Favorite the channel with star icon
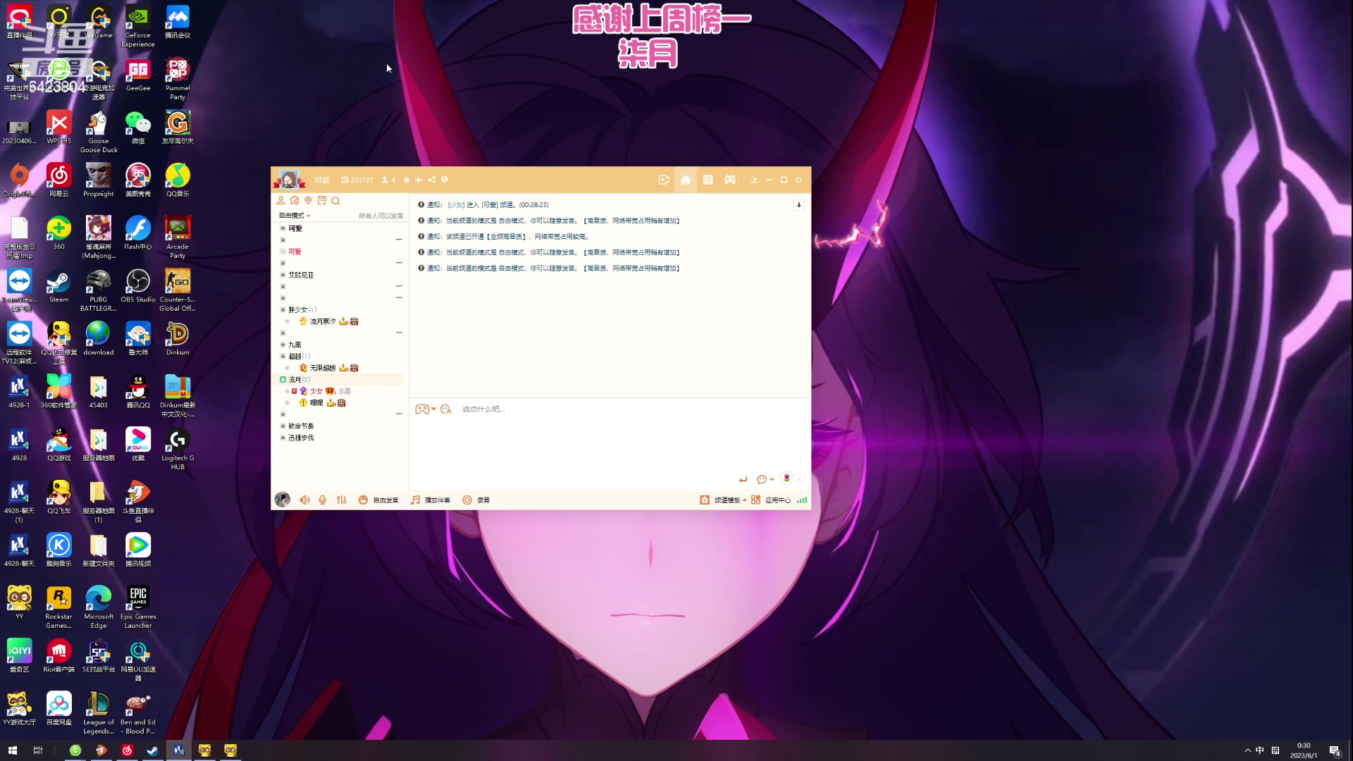1353x761 pixels. coord(407,180)
